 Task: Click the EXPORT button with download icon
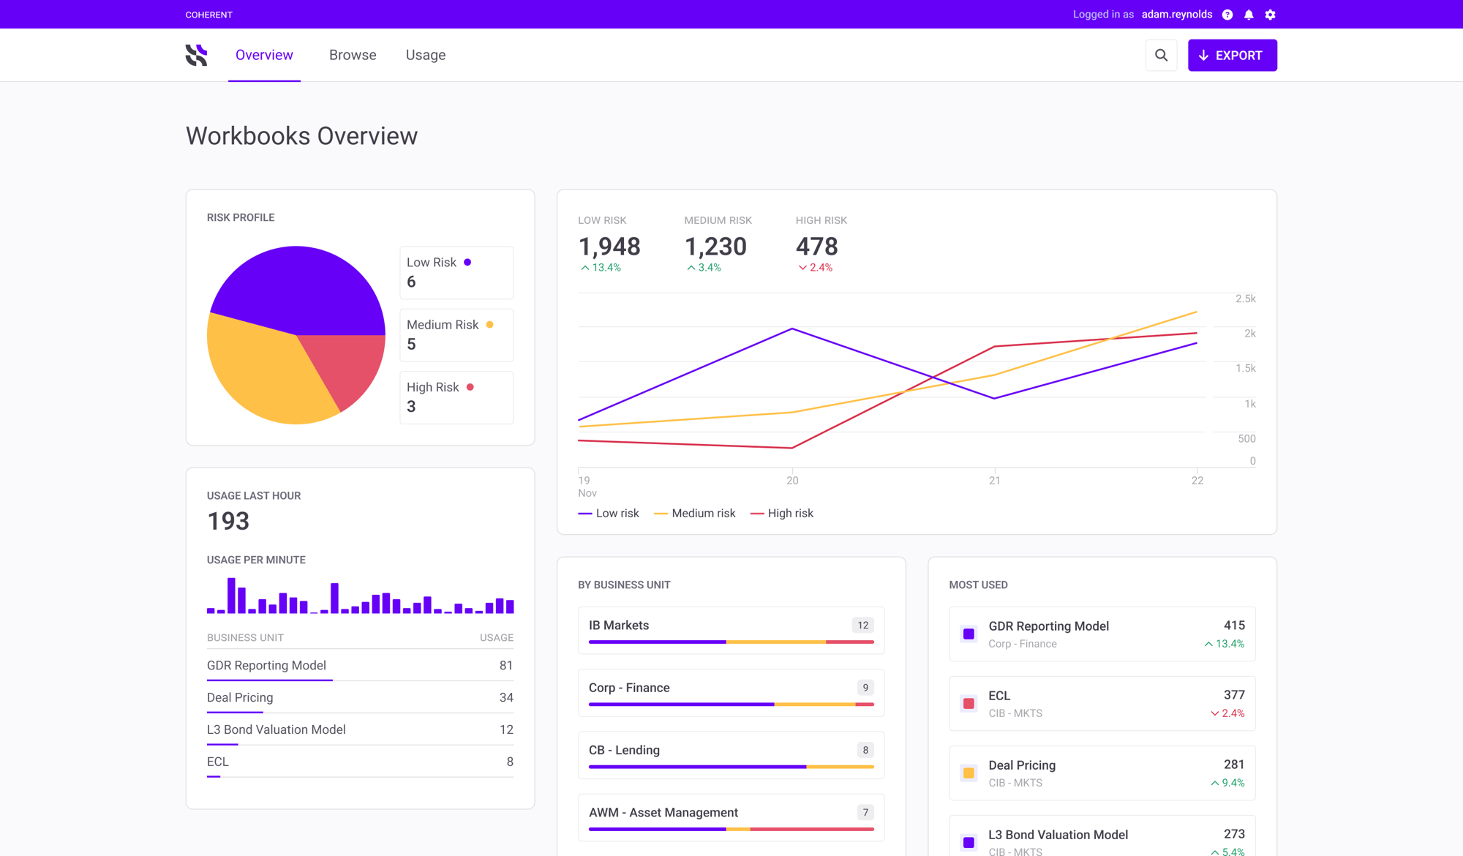[1232, 55]
